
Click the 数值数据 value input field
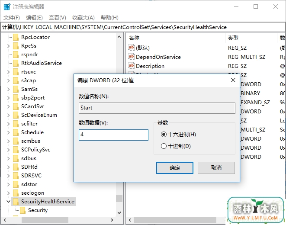113,135
